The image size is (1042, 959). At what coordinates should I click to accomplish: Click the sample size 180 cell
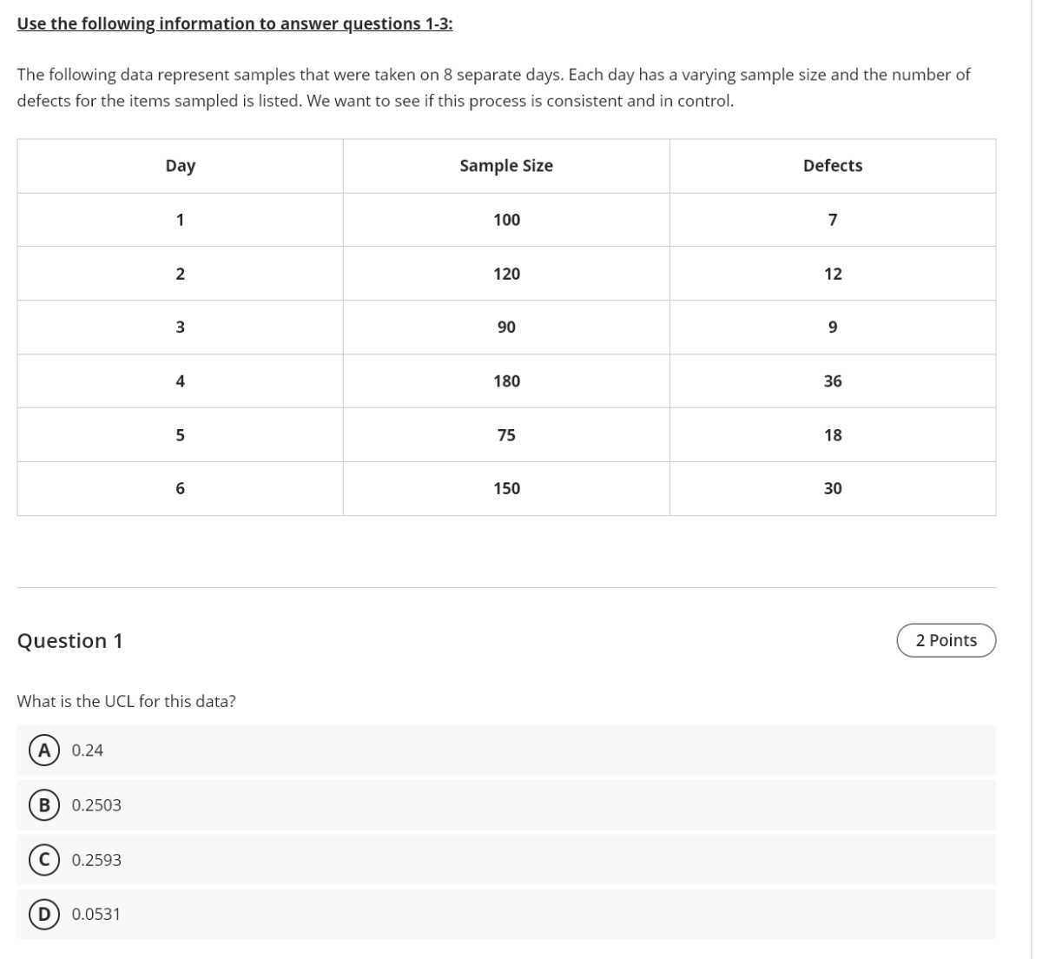point(506,380)
